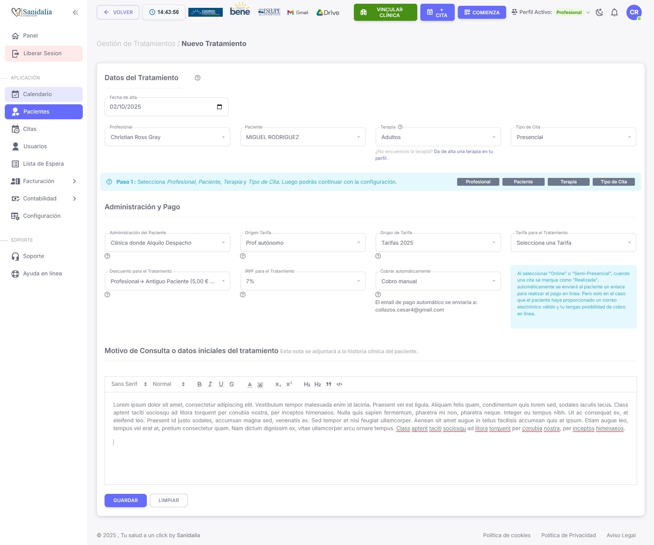Toggle italic formatting in editor

(x=210, y=384)
